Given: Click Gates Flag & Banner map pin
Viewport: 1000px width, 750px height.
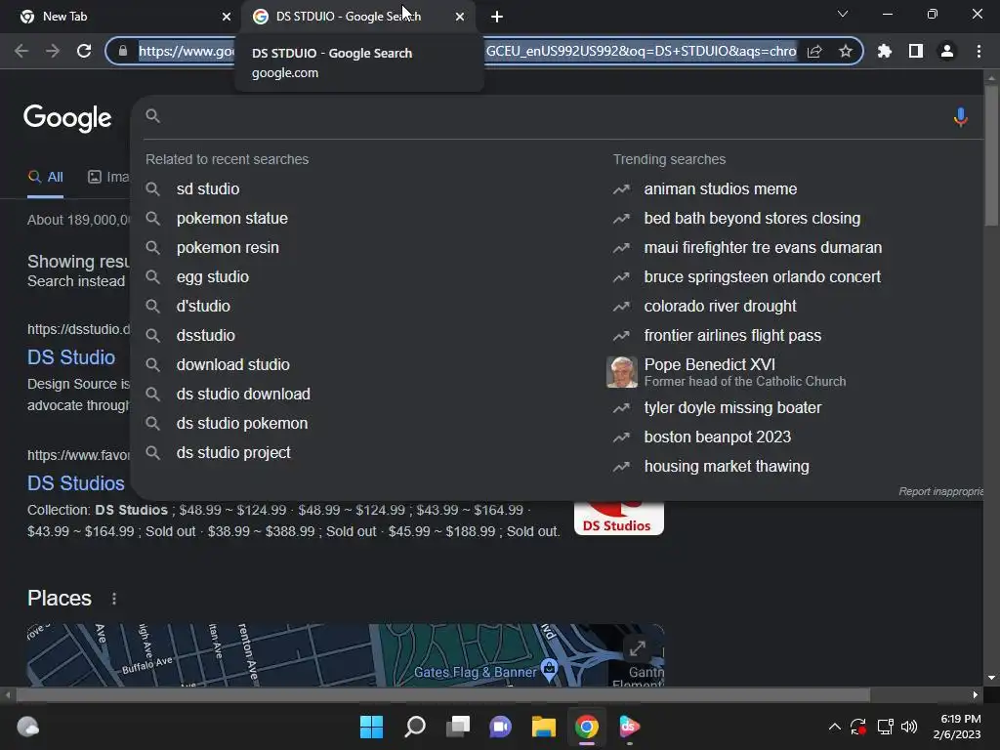Looking at the screenshot, I should [x=549, y=669].
